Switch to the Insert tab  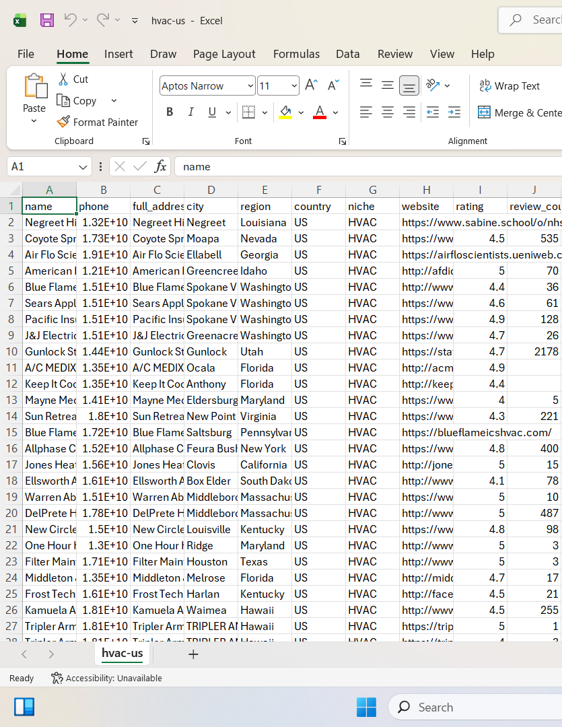118,54
